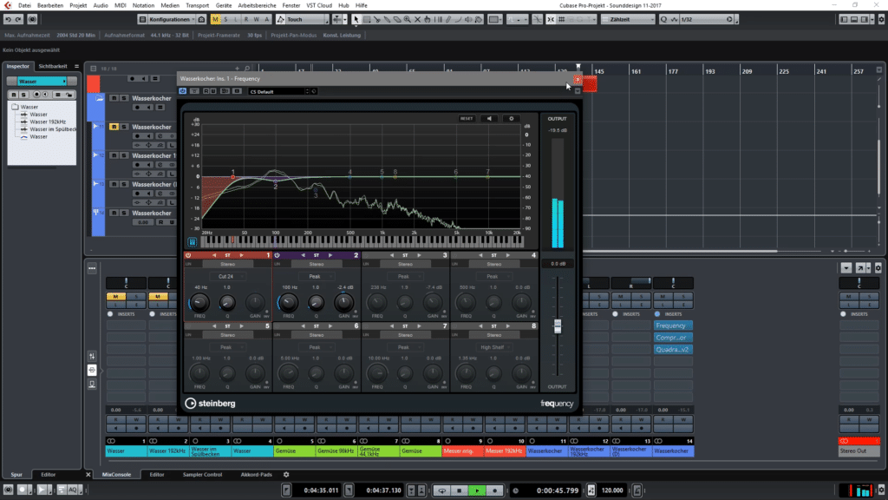
Task: Toggle EQ band 1 power on/off
Action: pyautogui.click(x=188, y=255)
